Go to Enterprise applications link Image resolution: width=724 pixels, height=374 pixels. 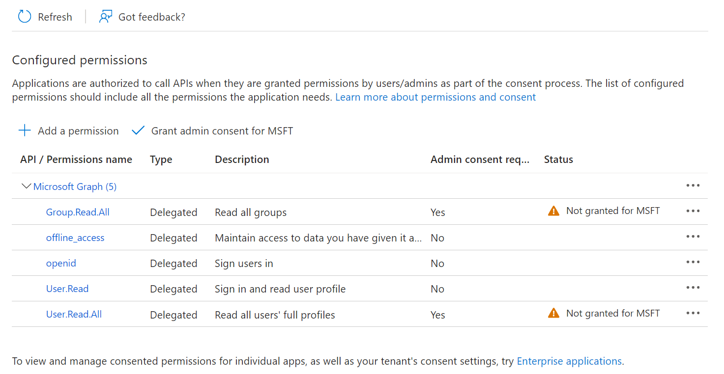coord(569,361)
